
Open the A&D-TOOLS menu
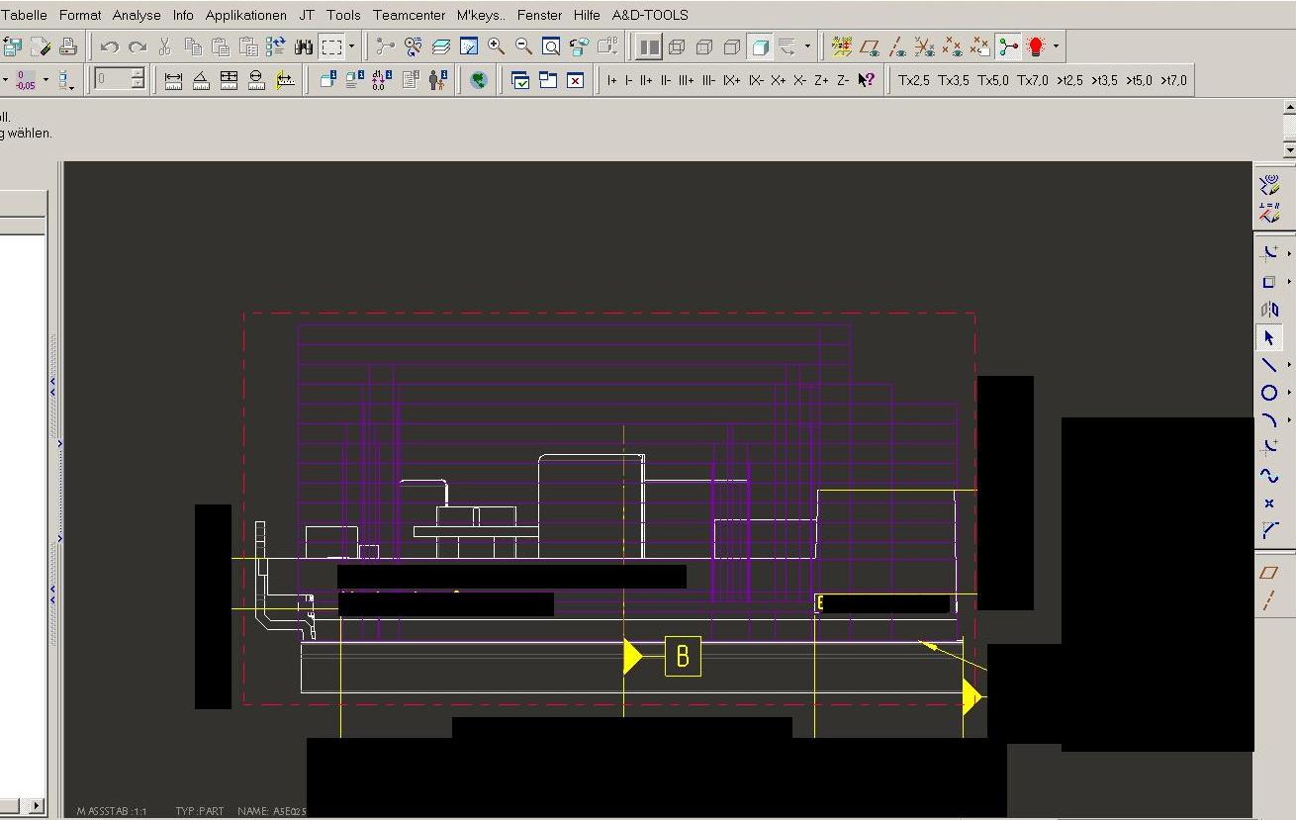coord(650,15)
